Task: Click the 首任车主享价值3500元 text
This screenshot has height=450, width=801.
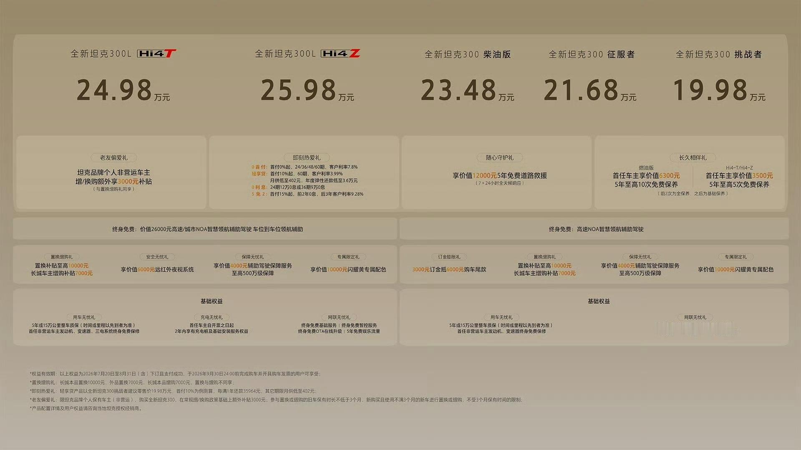Action: [739, 176]
